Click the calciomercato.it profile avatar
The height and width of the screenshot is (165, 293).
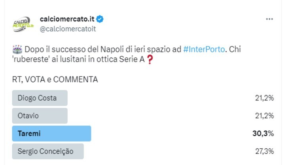coord(23,24)
